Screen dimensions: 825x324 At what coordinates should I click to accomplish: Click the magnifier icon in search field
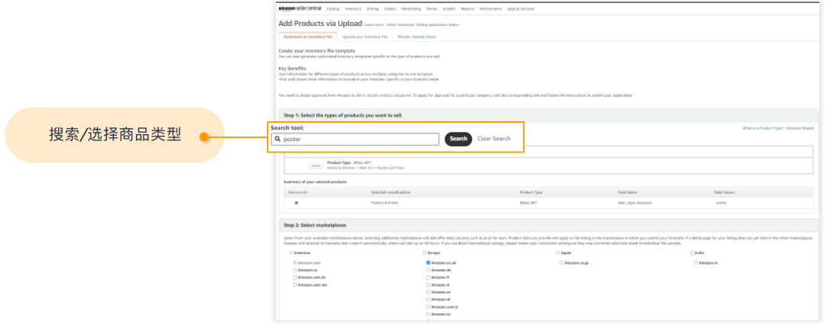coord(277,140)
